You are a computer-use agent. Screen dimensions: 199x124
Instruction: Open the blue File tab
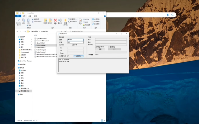click(18, 16)
